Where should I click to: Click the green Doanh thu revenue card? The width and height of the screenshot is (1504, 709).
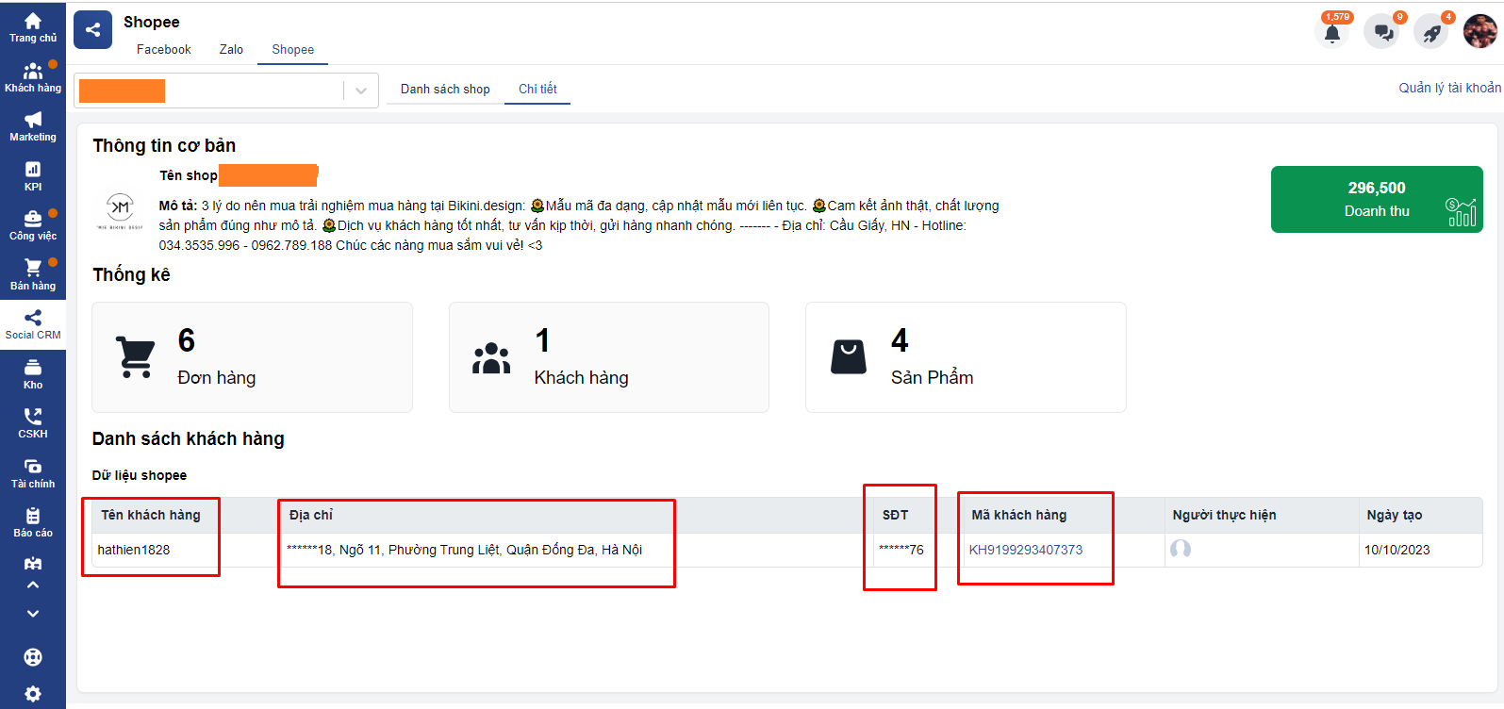1376,199
